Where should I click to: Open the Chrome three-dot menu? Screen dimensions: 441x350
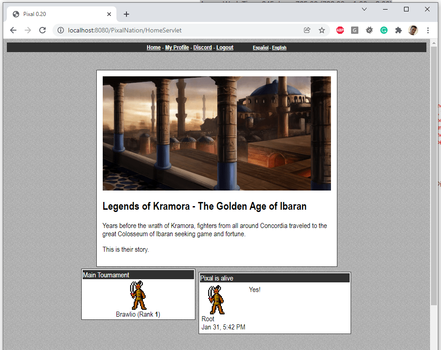pyautogui.click(x=428, y=30)
